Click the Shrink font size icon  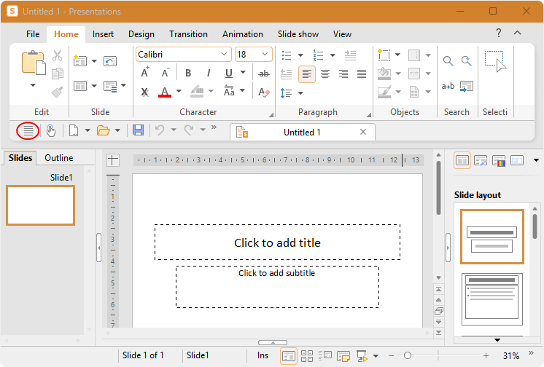[165, 73]
